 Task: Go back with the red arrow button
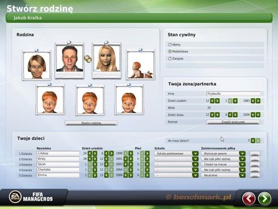coord(248,199)
